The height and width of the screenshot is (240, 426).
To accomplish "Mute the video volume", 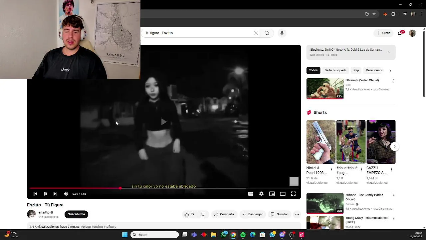I will coord(66,194).
